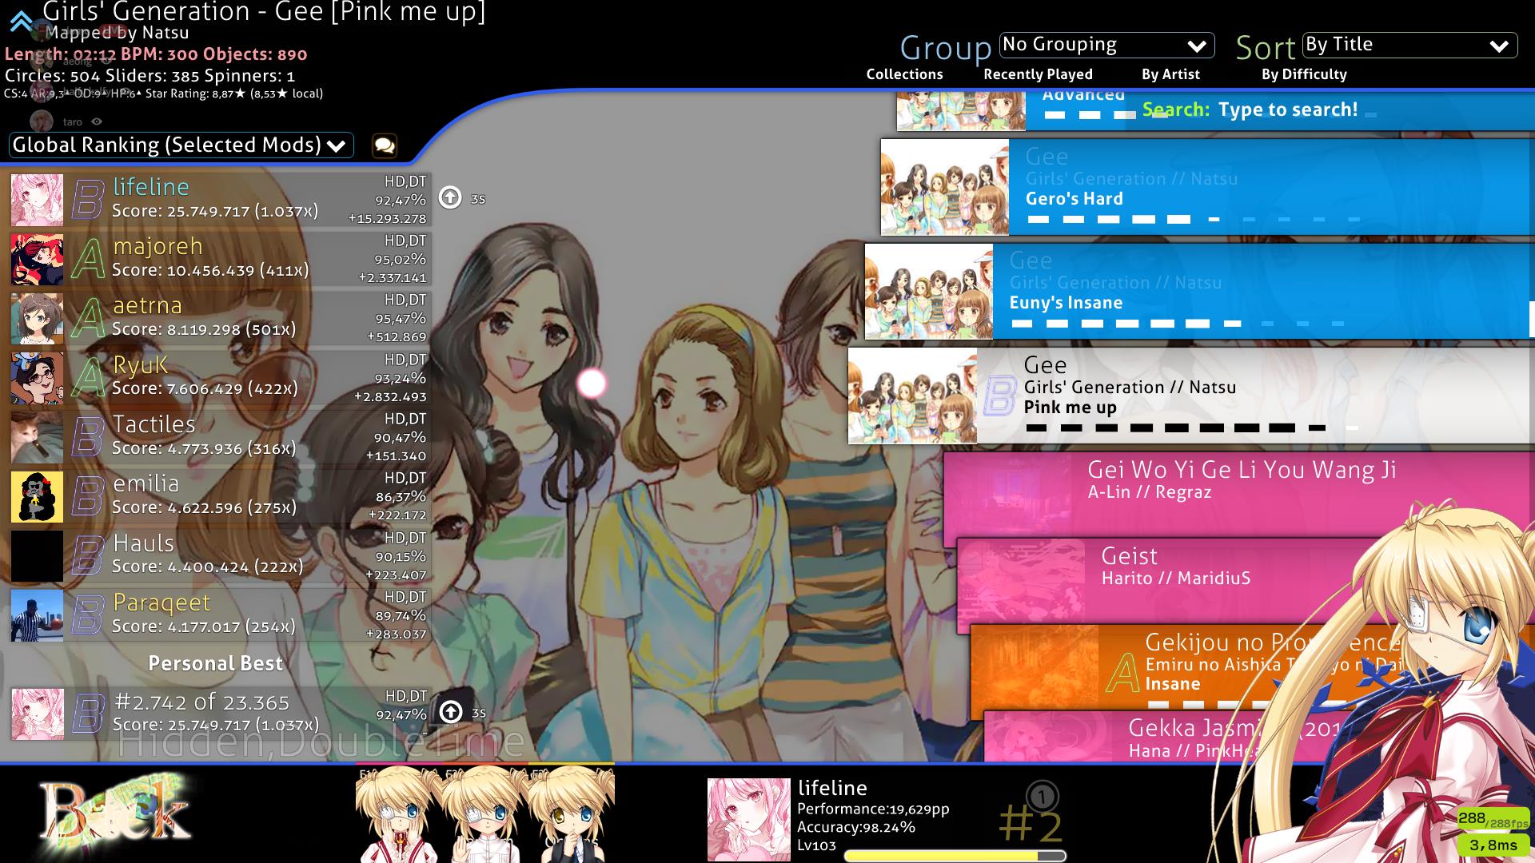Image resolution: width=1535 pixels, height=863 pixels.
Task: Click the B rank letter on lifeline's top score
Action: pyautogui.click(x=88, y=200)
